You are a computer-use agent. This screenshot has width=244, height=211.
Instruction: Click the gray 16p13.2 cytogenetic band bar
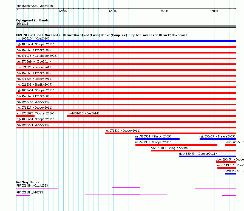pyautogui.click(x=126, y=27)
